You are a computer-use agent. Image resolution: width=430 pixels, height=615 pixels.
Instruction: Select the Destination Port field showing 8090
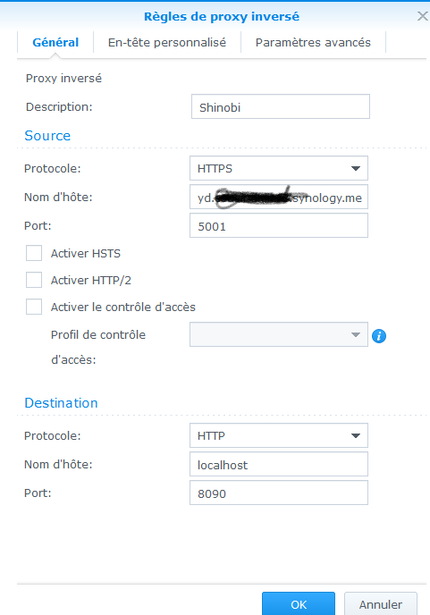[279, 493]
